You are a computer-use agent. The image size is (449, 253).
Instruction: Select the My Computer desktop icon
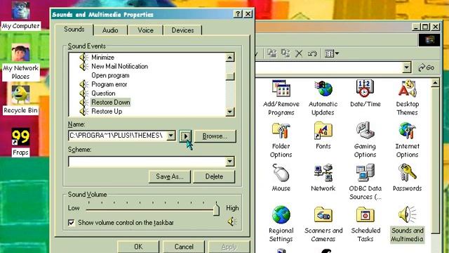(20, 11)
